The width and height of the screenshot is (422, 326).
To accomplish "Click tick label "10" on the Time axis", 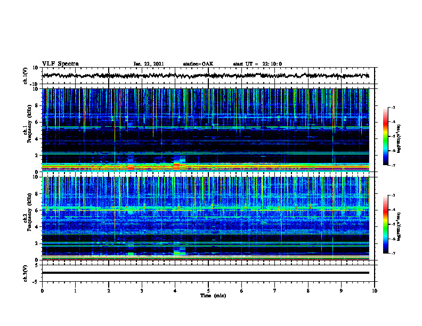I will click(x=375, y=291).
